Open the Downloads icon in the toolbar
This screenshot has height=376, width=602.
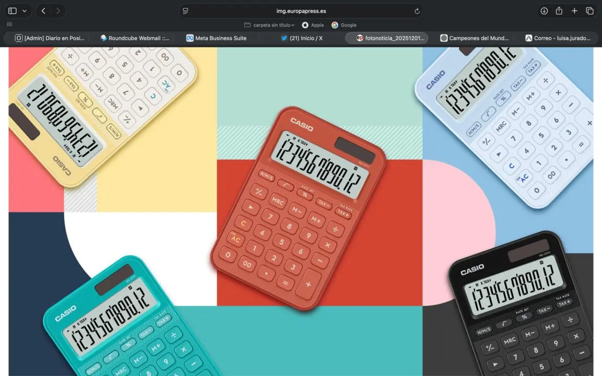[x=544, y=10]
